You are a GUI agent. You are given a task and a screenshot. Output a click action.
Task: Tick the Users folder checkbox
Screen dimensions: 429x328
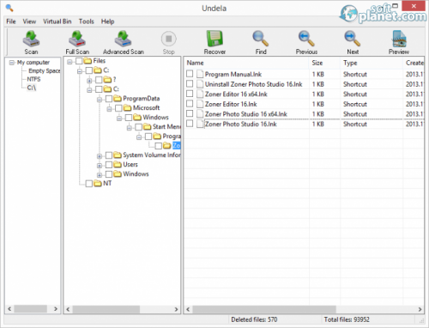[x=109, y=165]
